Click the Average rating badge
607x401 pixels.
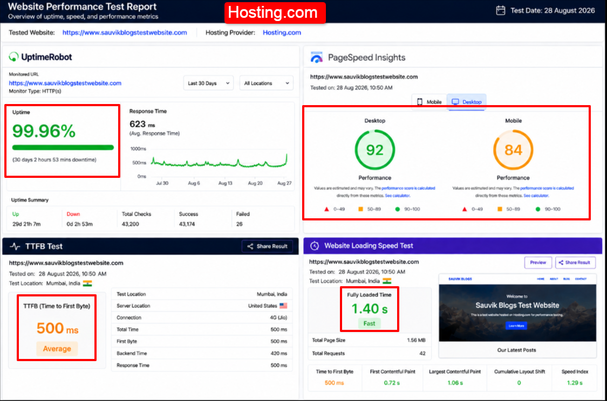57,349
